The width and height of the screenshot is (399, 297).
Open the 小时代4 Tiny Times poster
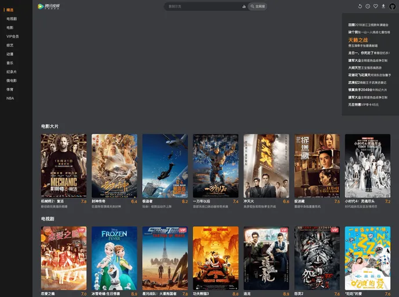point(368,166)
